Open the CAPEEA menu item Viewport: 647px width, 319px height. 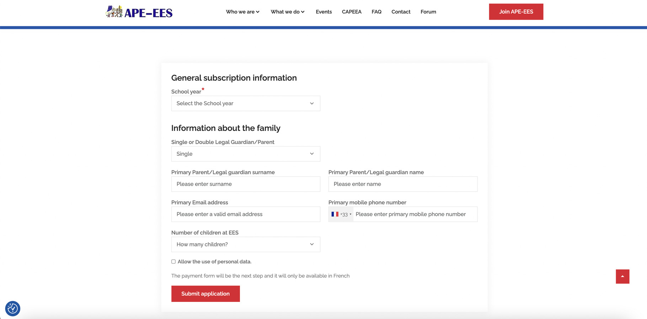352,12
